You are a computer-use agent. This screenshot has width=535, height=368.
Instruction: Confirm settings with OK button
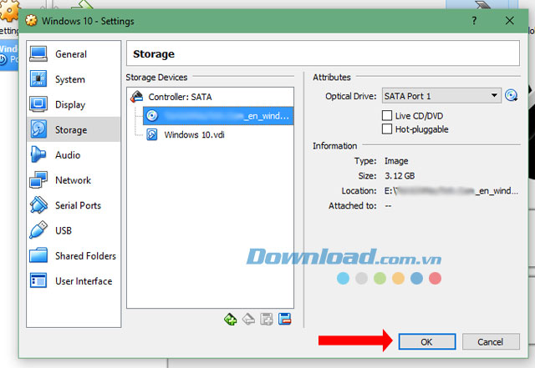pos(427,341)
